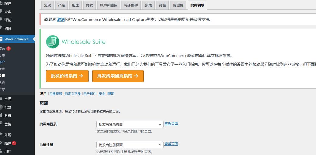Click the 激活 activation link
316x155 pixels.
(61, 19)
